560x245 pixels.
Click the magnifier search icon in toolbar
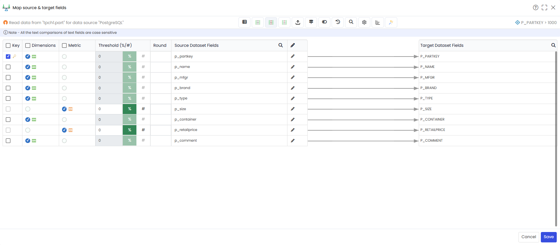coord(351,22)
